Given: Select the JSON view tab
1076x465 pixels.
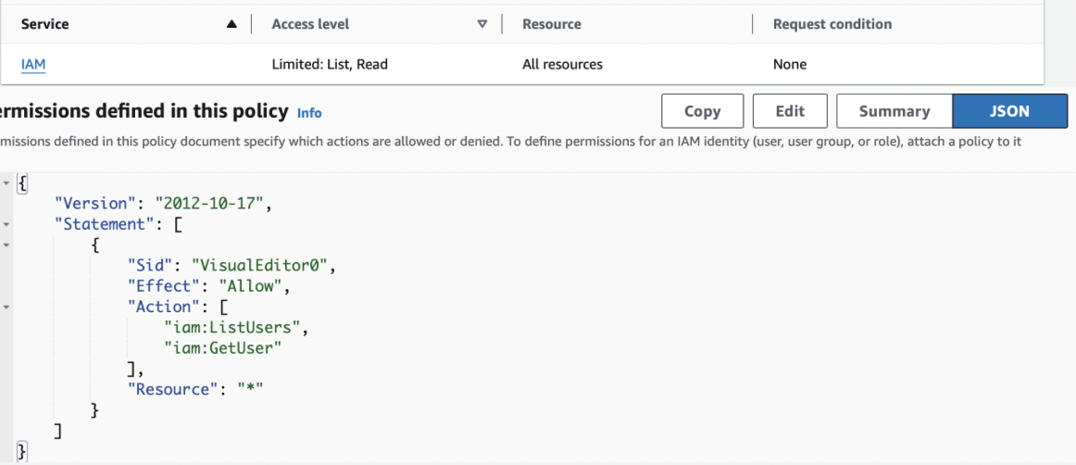Looking at the screenshot, I should [x=1008, y=111].
